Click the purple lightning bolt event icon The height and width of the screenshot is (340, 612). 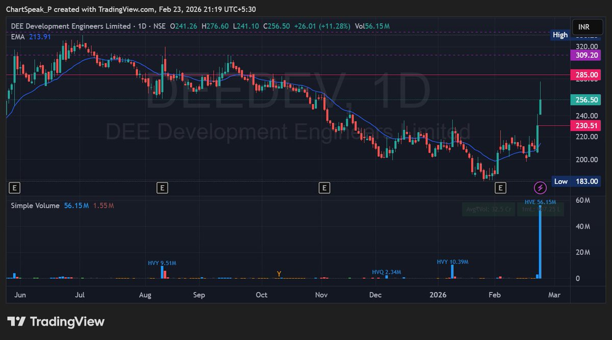[x=540, y=188]
